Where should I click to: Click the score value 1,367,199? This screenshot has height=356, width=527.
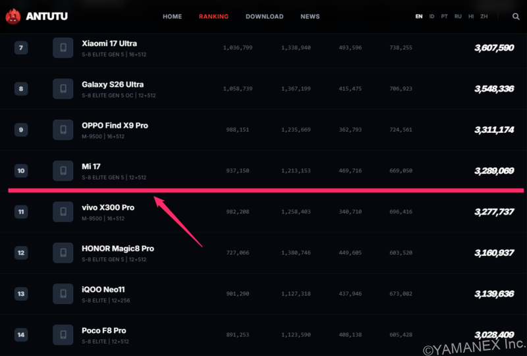[x=296, y=89]
